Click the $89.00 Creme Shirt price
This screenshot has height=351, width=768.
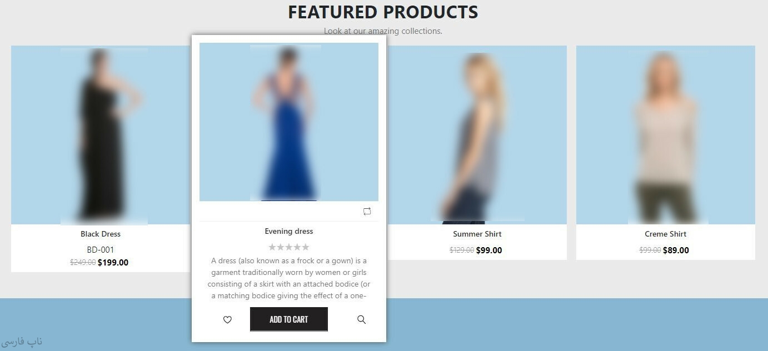pos(676,250)
